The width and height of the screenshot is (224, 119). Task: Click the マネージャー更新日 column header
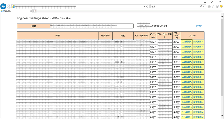(165, 36)
